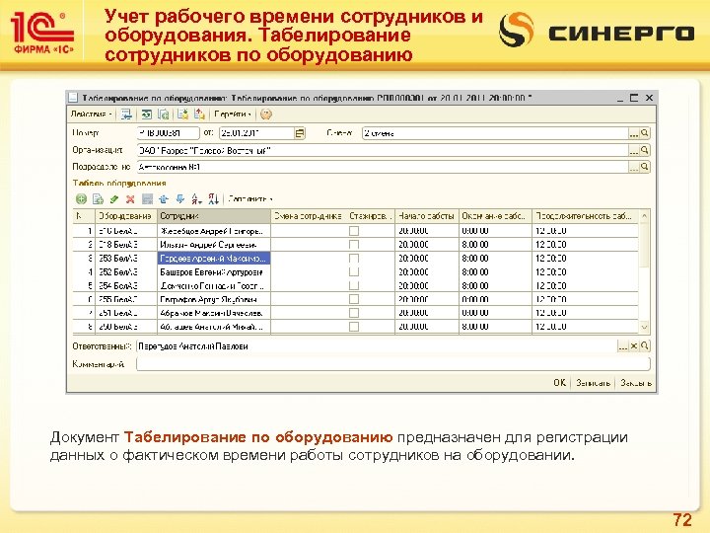This screenshot has height=533, width=710.
Task: Click the help icon next to Перейти
Action: pos(266,114)
